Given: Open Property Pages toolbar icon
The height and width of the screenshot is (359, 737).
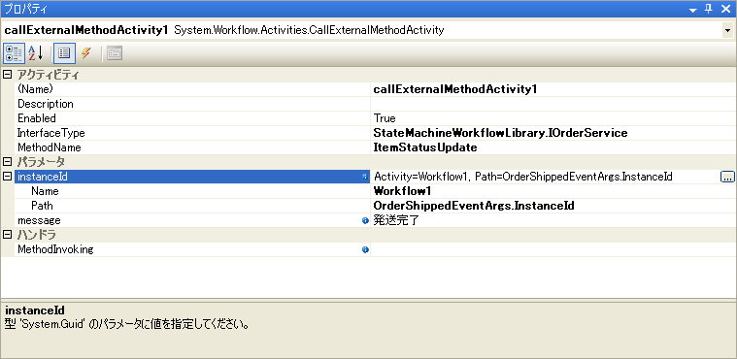Looking at the screenshot, I should point(115,53).
